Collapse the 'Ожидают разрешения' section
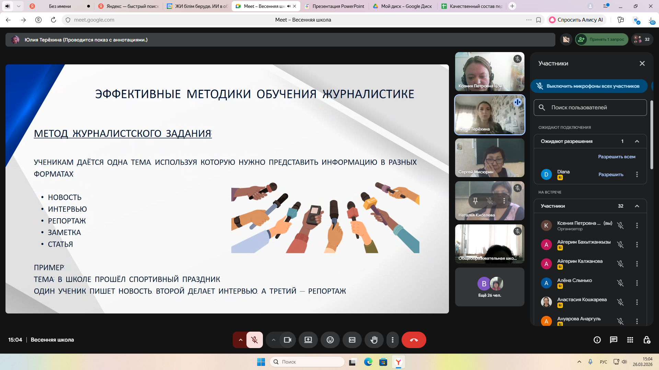 click(637, 141)
